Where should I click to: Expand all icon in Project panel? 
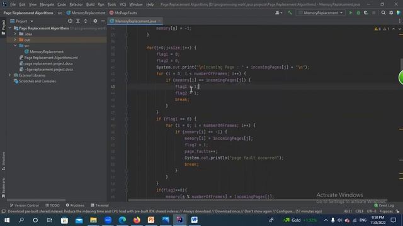click(78, 21)
